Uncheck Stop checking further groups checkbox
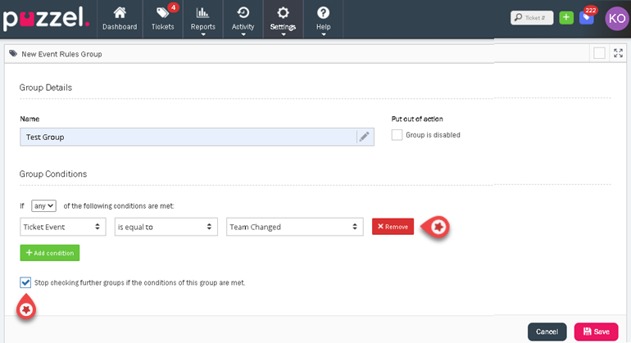631x343 pixels. click(x=25, y=282)
